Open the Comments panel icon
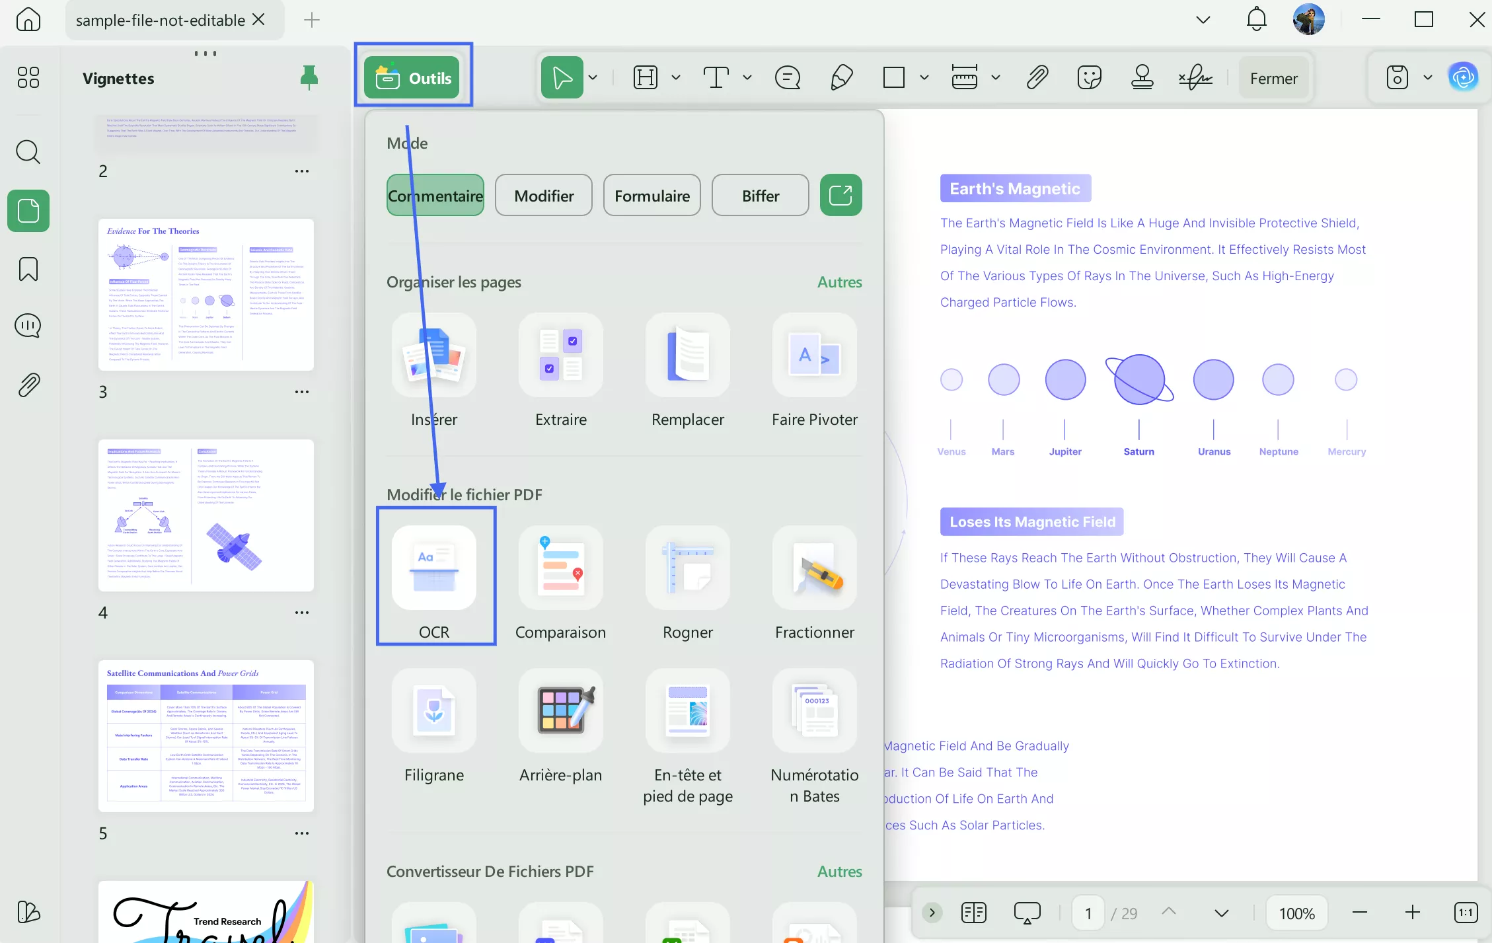The width and height of the screenshot is (1492, 943). tap(28, 326)
